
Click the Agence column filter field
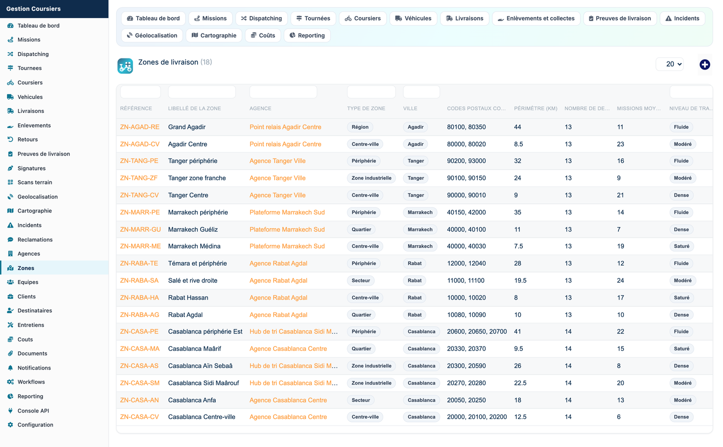(283, 92)
